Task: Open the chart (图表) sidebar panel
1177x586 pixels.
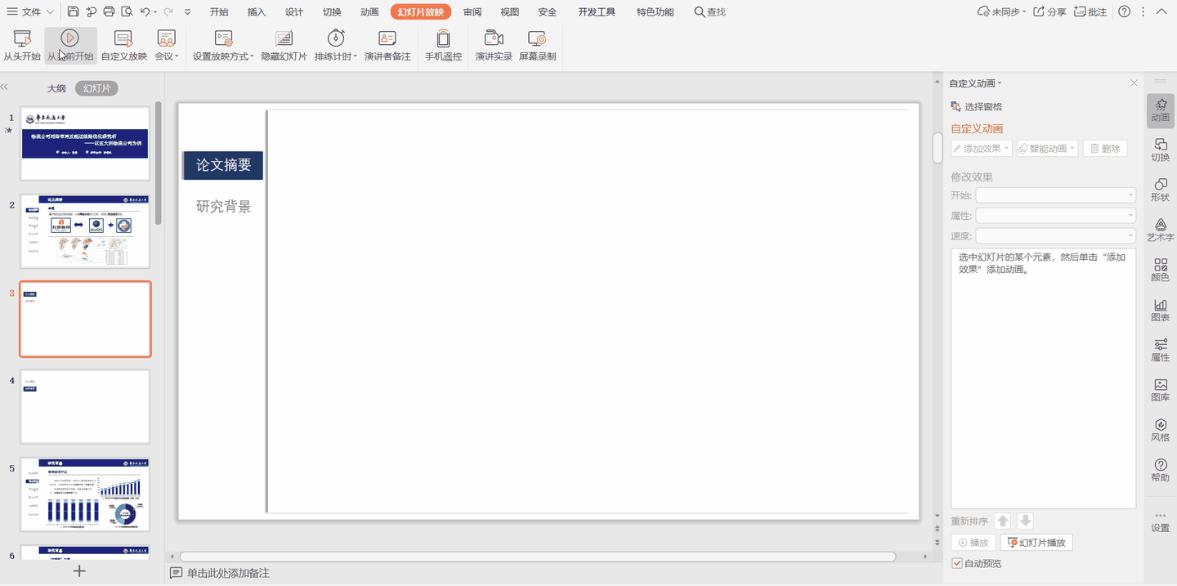Action: (x=1161, y=309)
